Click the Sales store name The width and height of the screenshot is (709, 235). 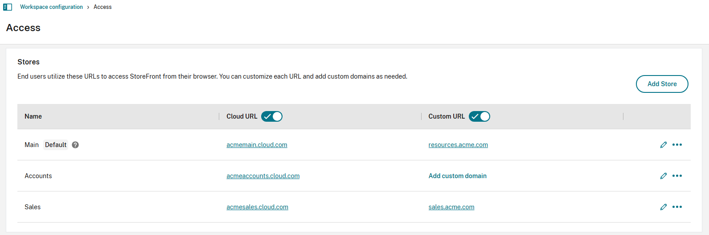click(33, 207)
